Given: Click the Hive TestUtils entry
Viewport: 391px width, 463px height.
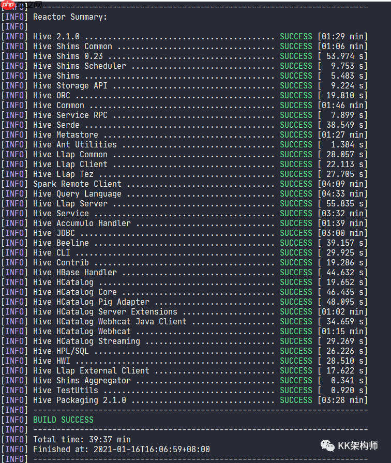Looking at the screenshot, I should pos(66,391).
